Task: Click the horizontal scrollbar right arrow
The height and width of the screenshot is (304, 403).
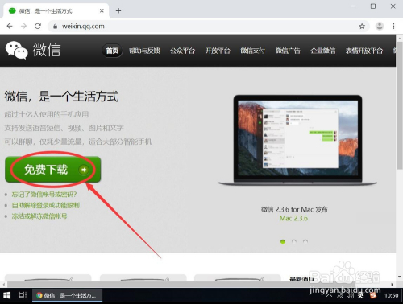Action: [393, 284]
